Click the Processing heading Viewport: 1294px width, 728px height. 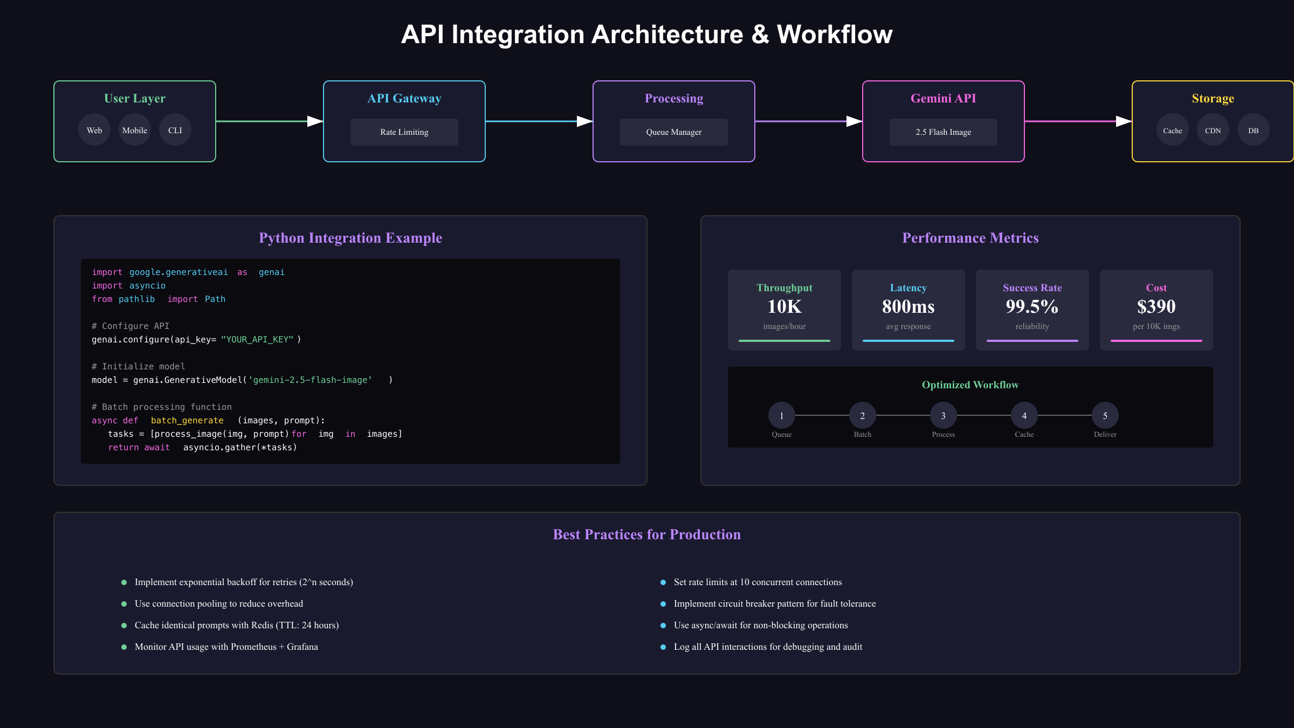(674, 98)
